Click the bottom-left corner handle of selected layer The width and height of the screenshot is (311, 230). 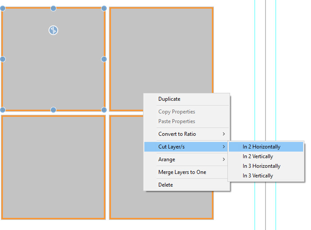click(3, 110)
